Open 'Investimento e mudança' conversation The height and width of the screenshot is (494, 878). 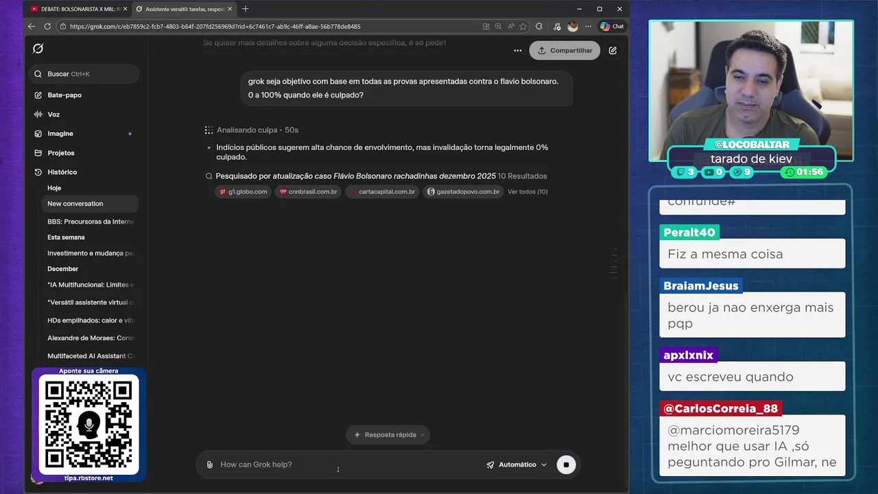tap(90, 253)
